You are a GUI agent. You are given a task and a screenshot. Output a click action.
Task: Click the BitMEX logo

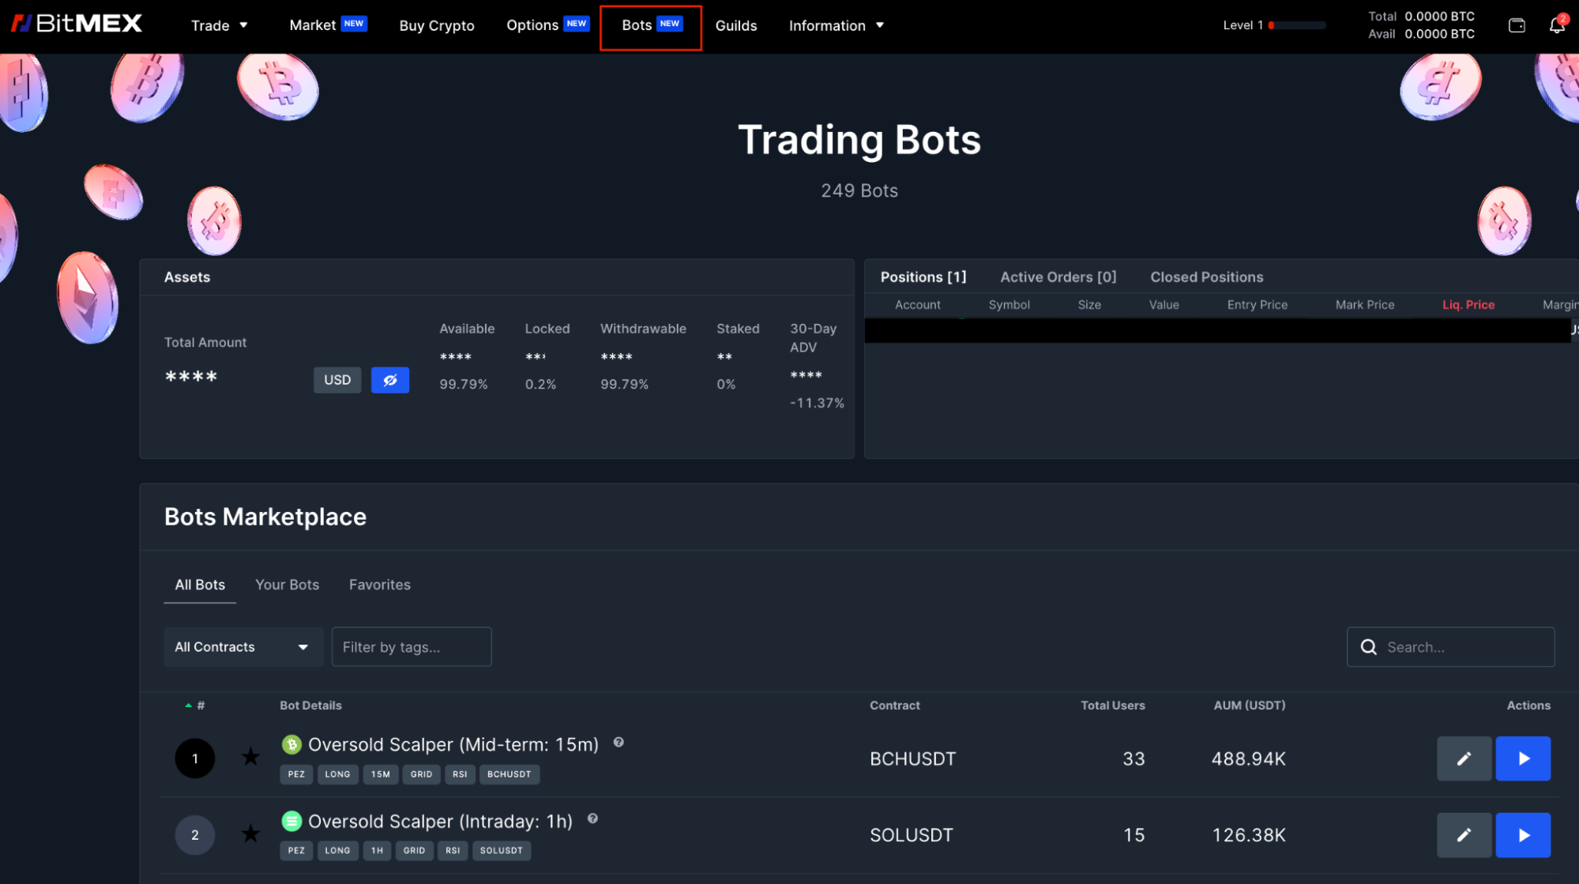click(76, 23)
